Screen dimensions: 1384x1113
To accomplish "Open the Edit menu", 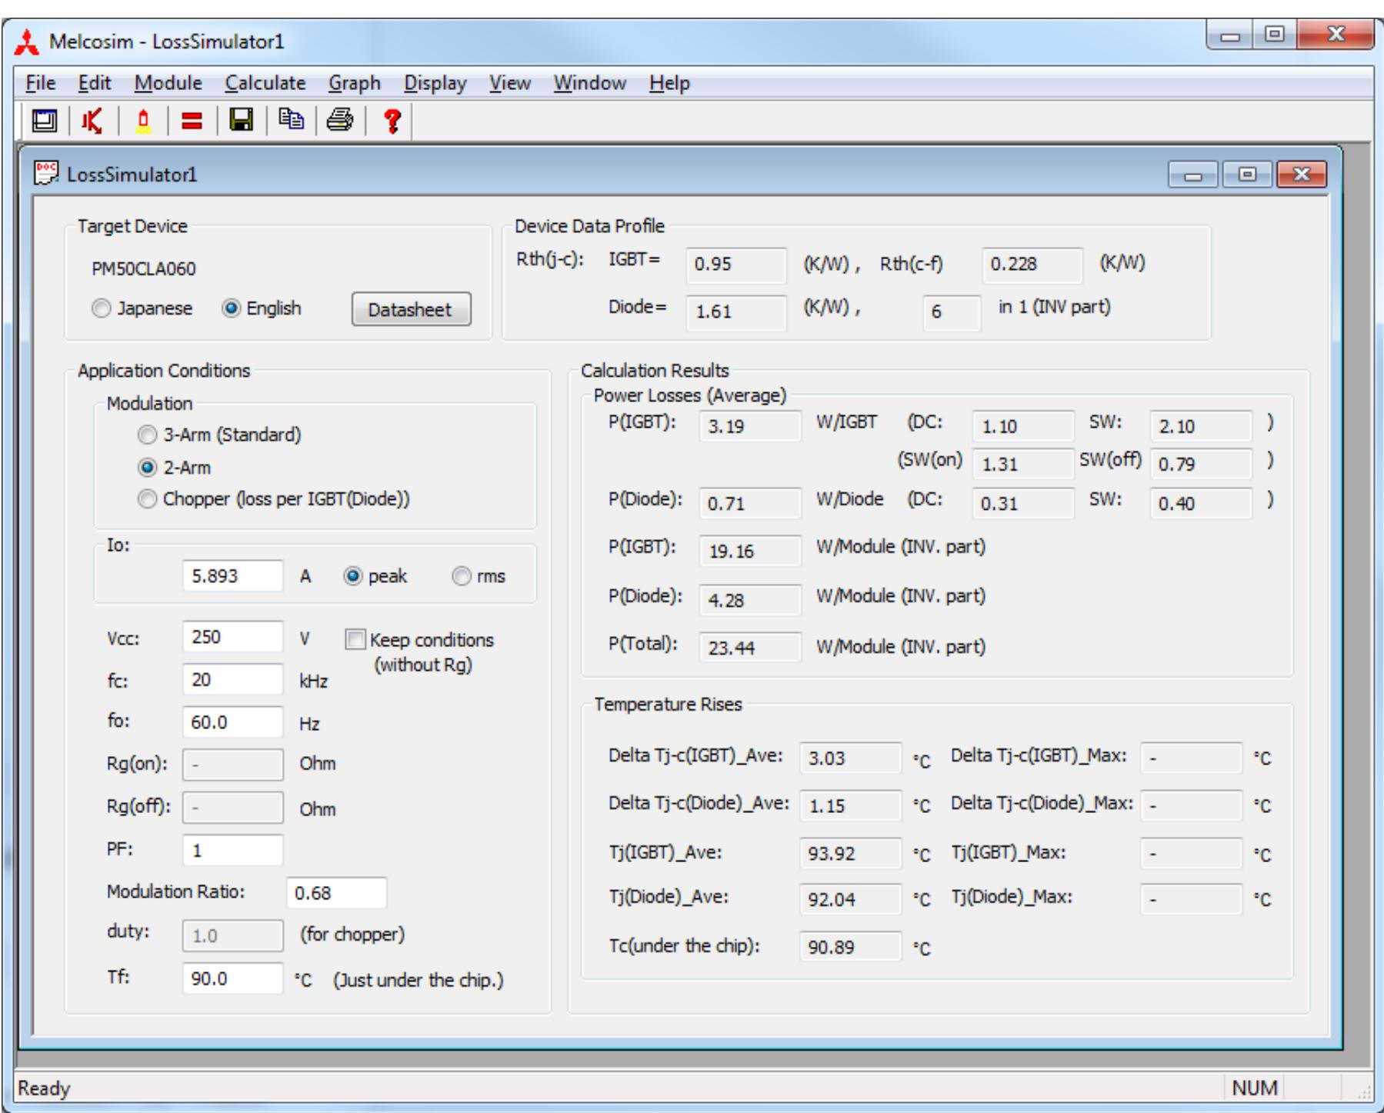I will tap(94, 83).
